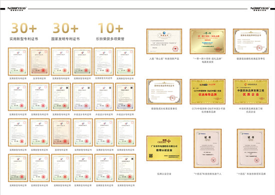Select the "十四五"科技创新领军品牌 certificate

pyautogui.click(x=251, y=148)
